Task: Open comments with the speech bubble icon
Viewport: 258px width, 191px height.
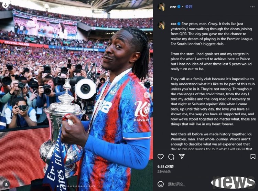Action: [171, 157]
